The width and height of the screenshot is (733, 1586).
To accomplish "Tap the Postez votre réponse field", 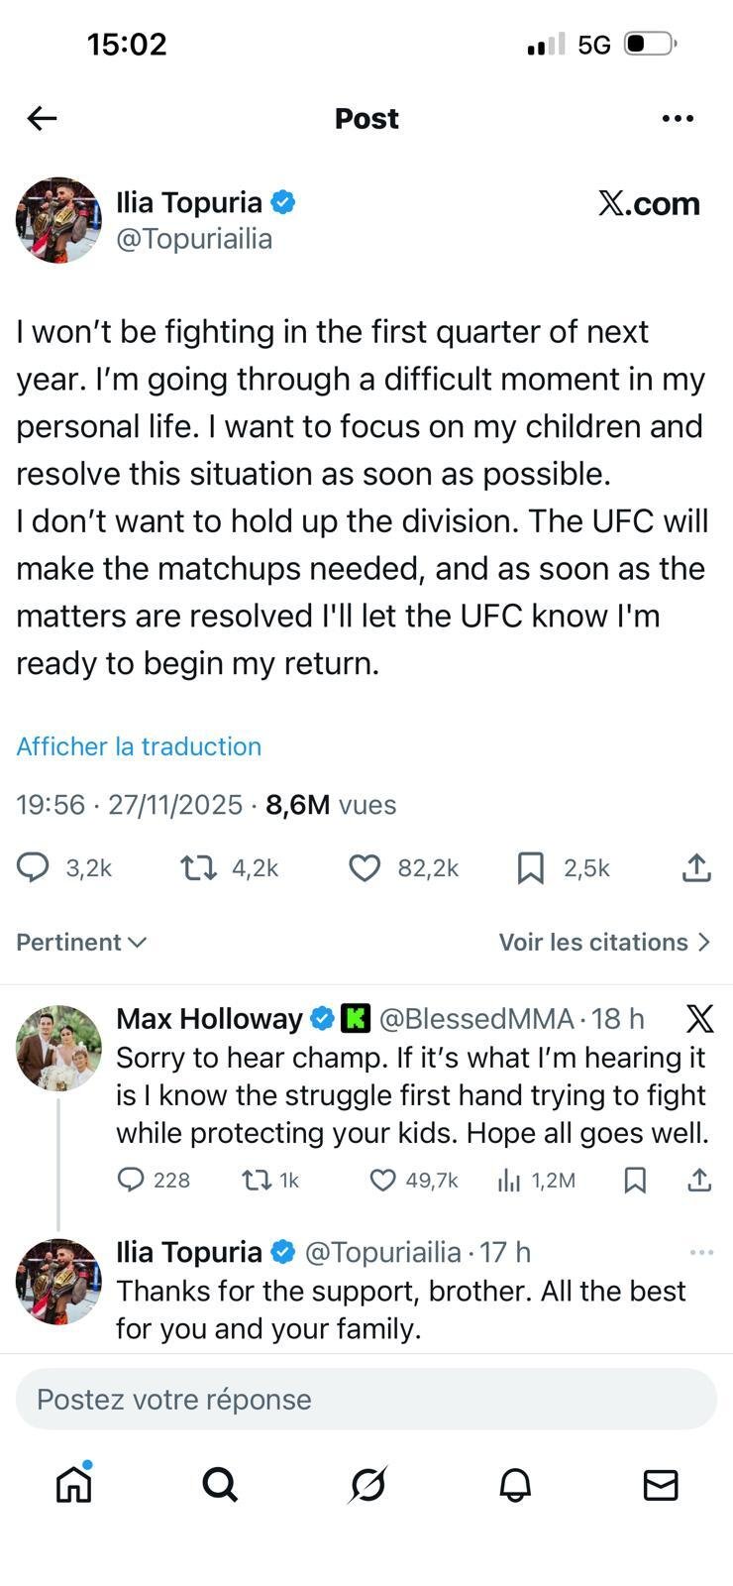I will (x=366, y=1399).
